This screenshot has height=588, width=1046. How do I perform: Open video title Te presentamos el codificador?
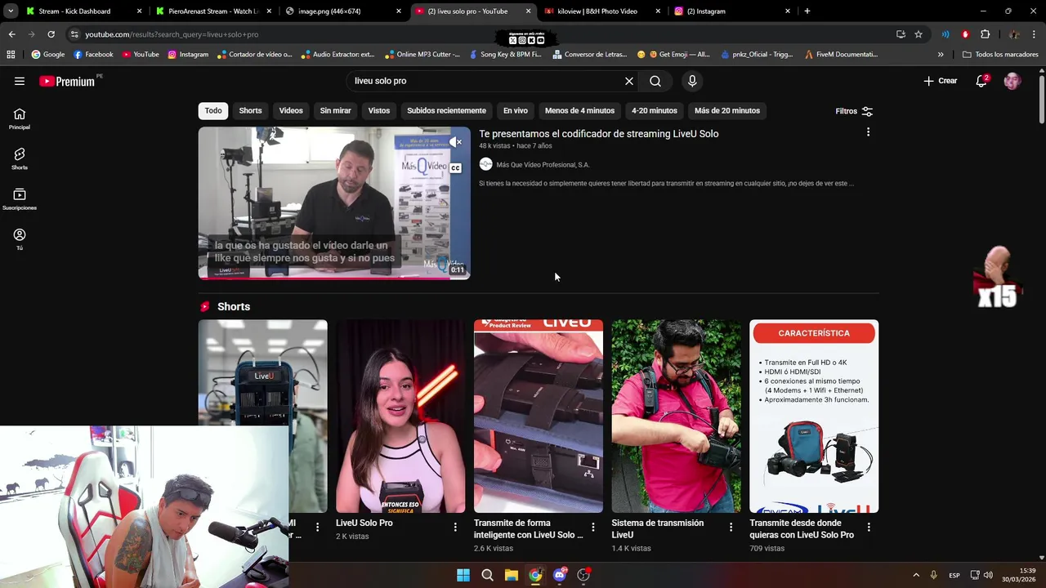pyautogui.click(x=599, y=134)
